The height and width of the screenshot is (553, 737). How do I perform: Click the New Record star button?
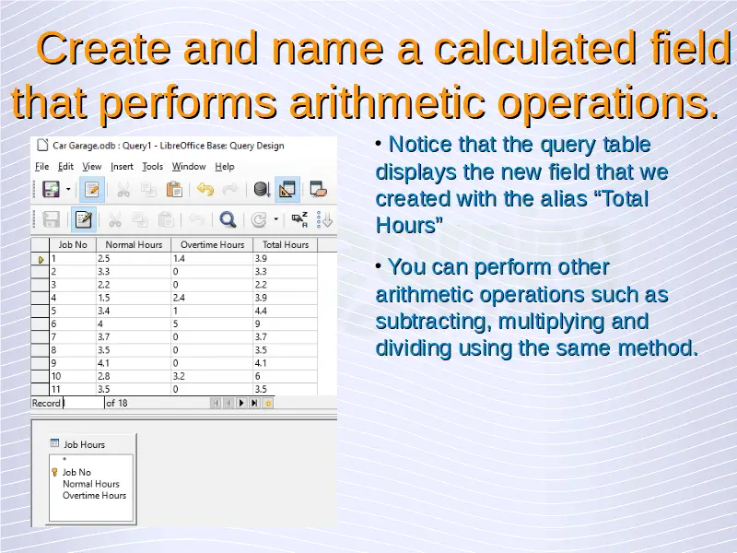[x=267, y=403]
